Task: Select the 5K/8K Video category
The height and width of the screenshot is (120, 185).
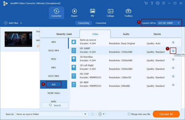Action: tap(54, 93)
